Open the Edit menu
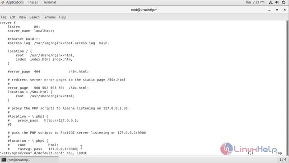 [x=13, y=17]
